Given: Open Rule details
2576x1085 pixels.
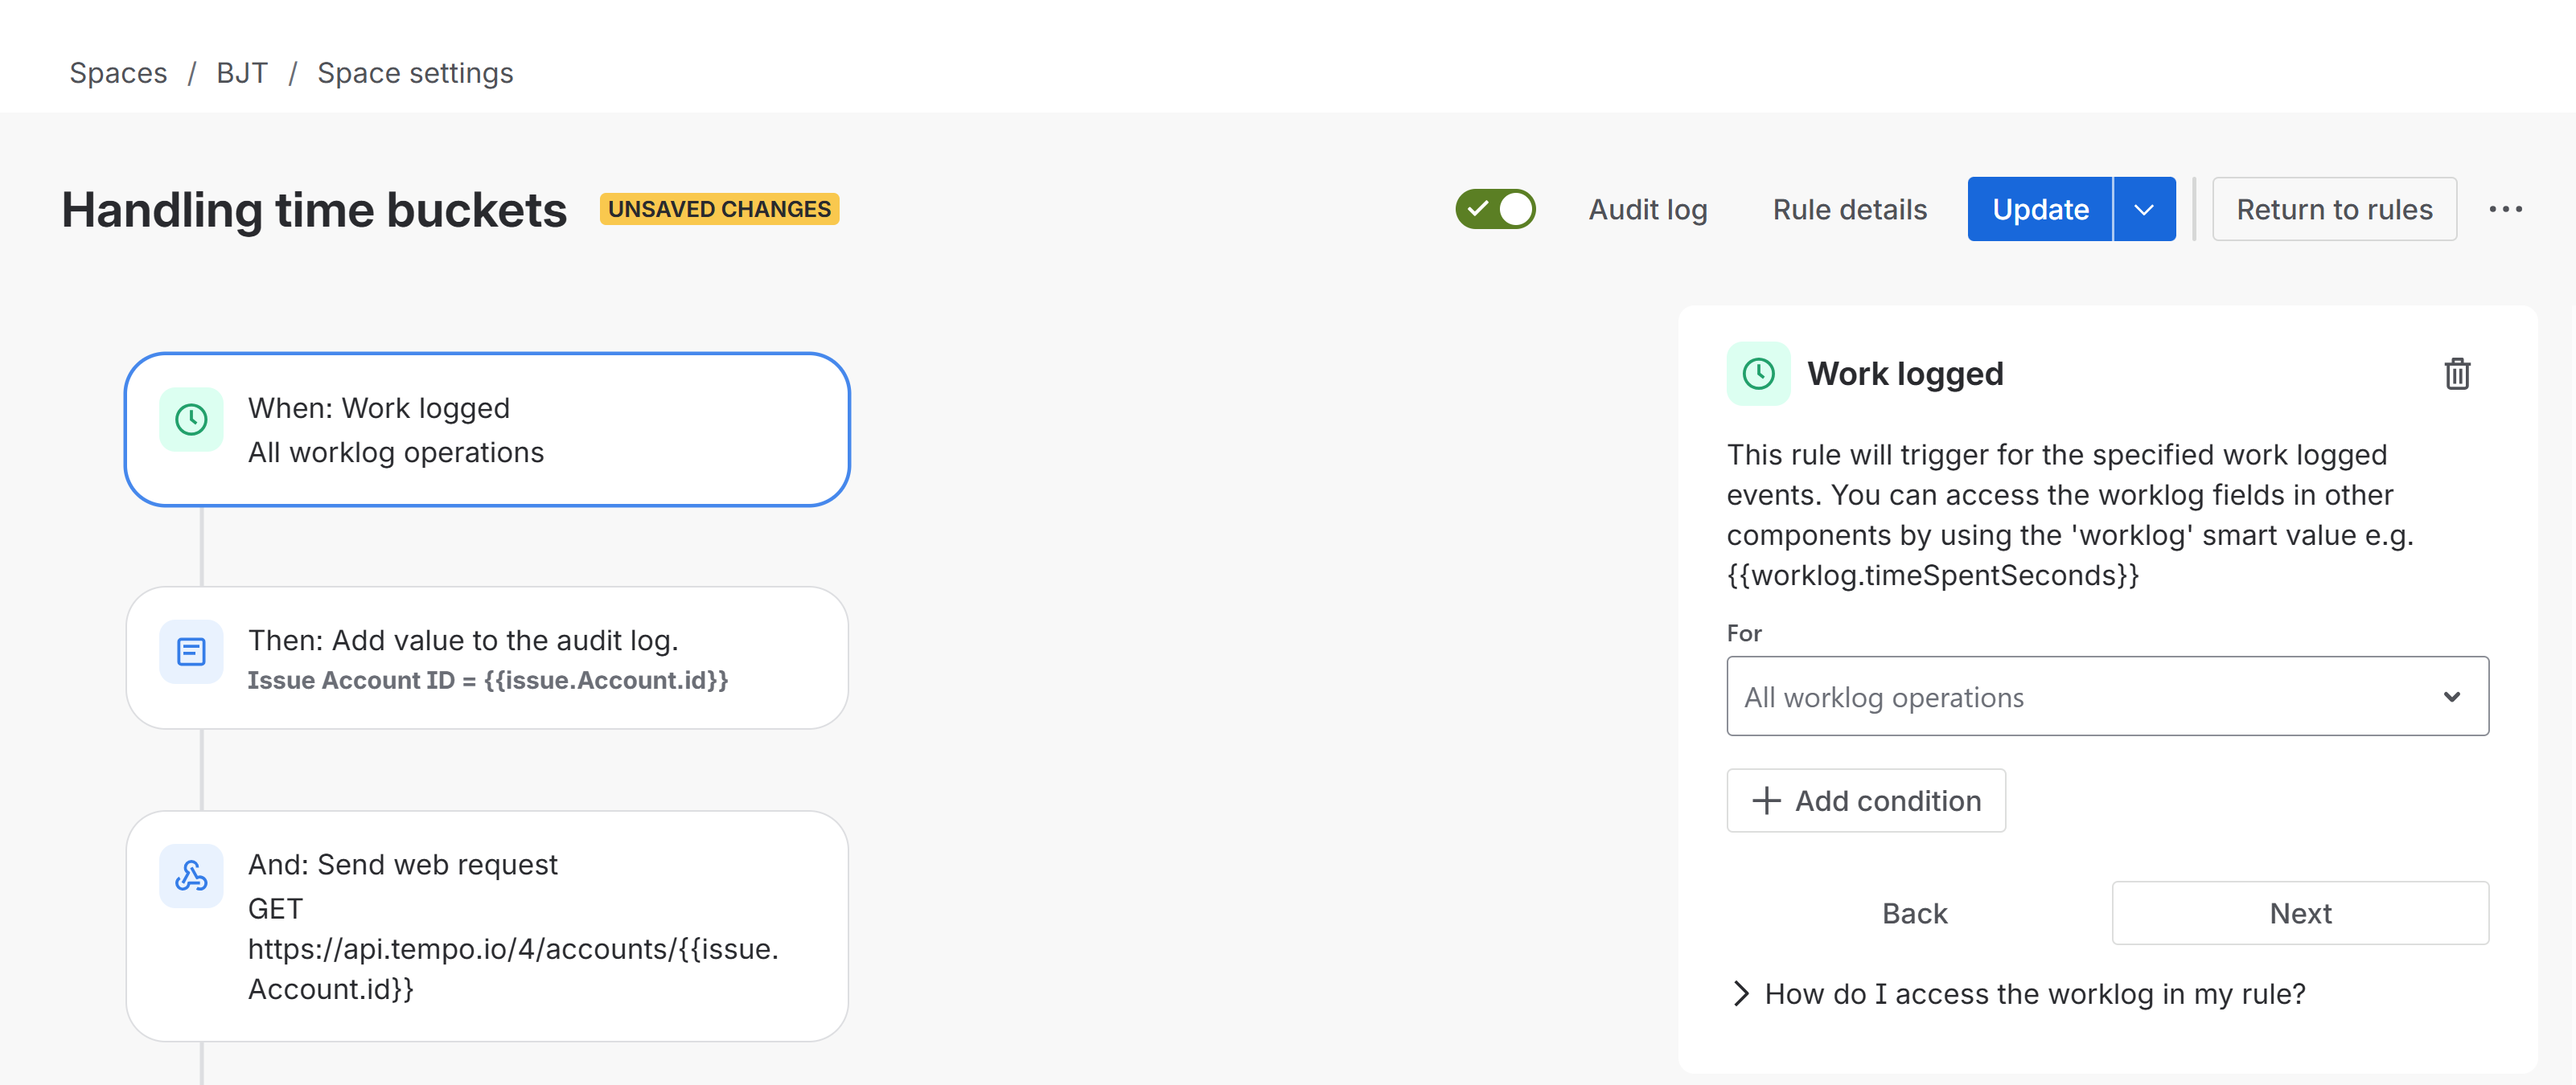Looking at the screenshot, I should 1849,210.
